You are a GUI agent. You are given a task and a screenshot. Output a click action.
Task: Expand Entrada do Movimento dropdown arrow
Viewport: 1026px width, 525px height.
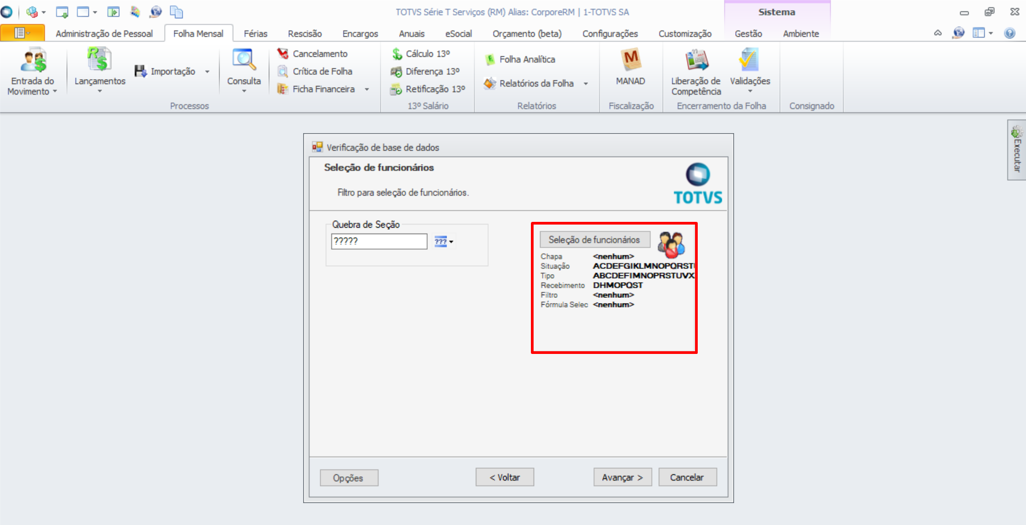tap(55, 91)
